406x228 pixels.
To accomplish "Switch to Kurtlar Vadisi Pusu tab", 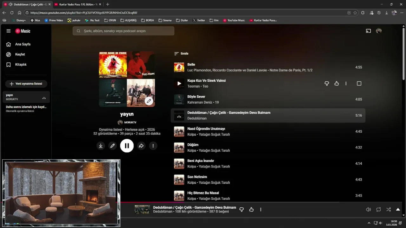I will [77, 4].
